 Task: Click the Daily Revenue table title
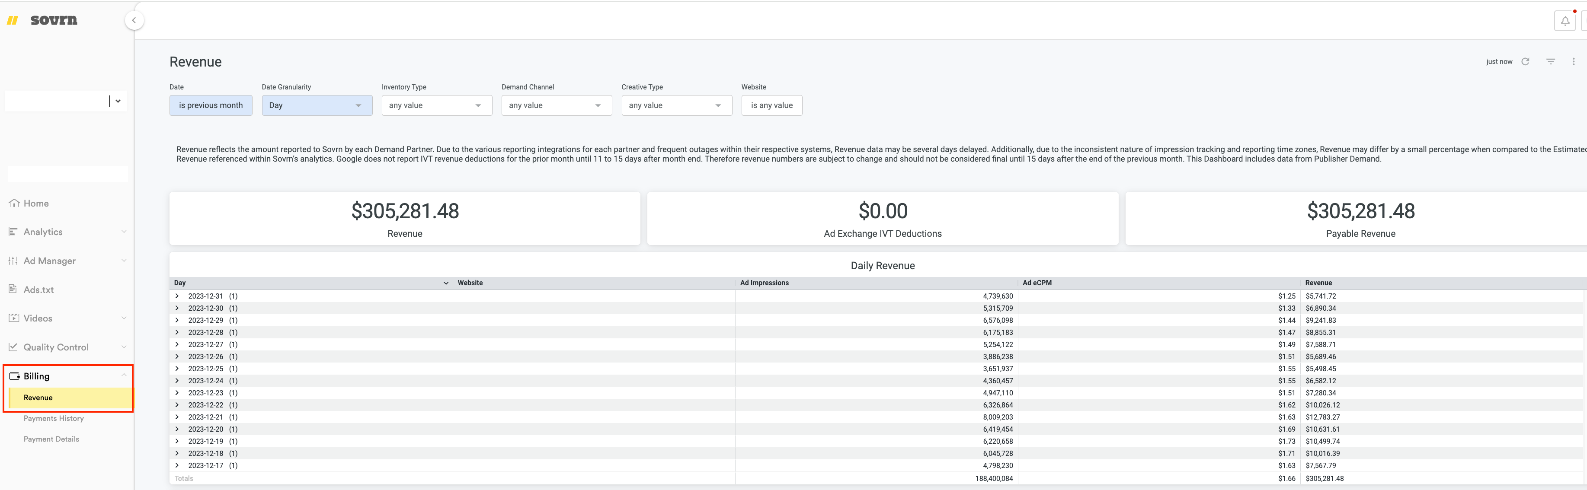point(883,266)
